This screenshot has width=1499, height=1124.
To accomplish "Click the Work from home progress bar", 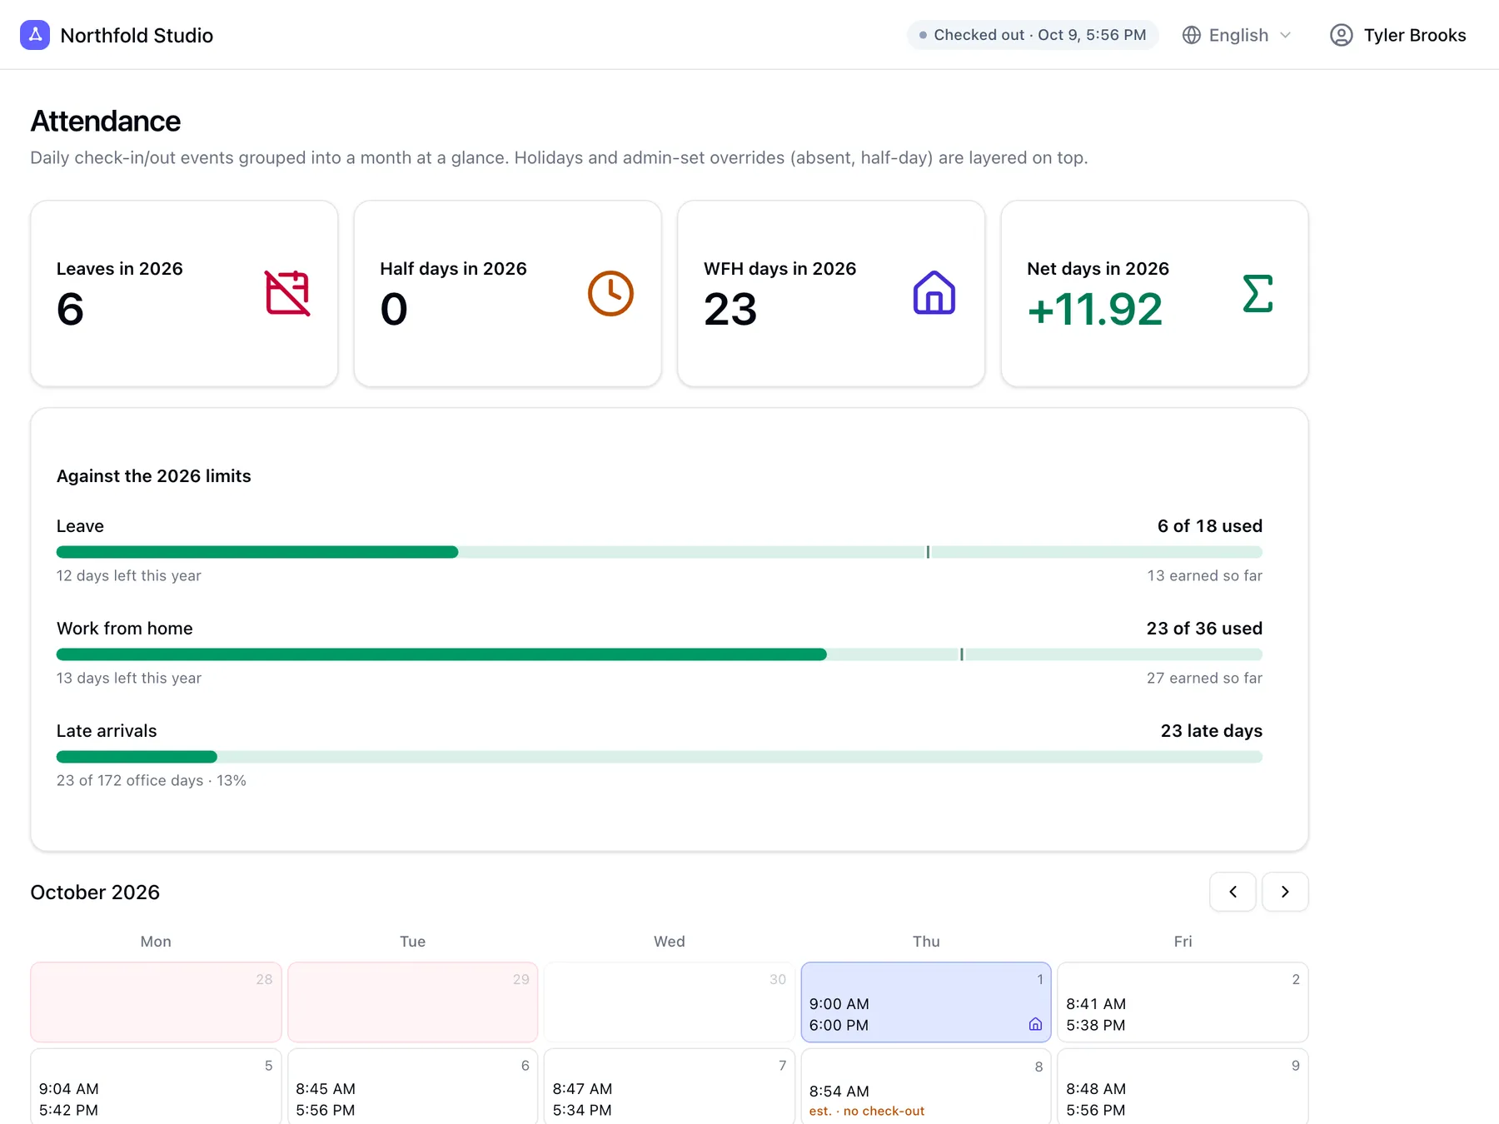I will [660, 654].
